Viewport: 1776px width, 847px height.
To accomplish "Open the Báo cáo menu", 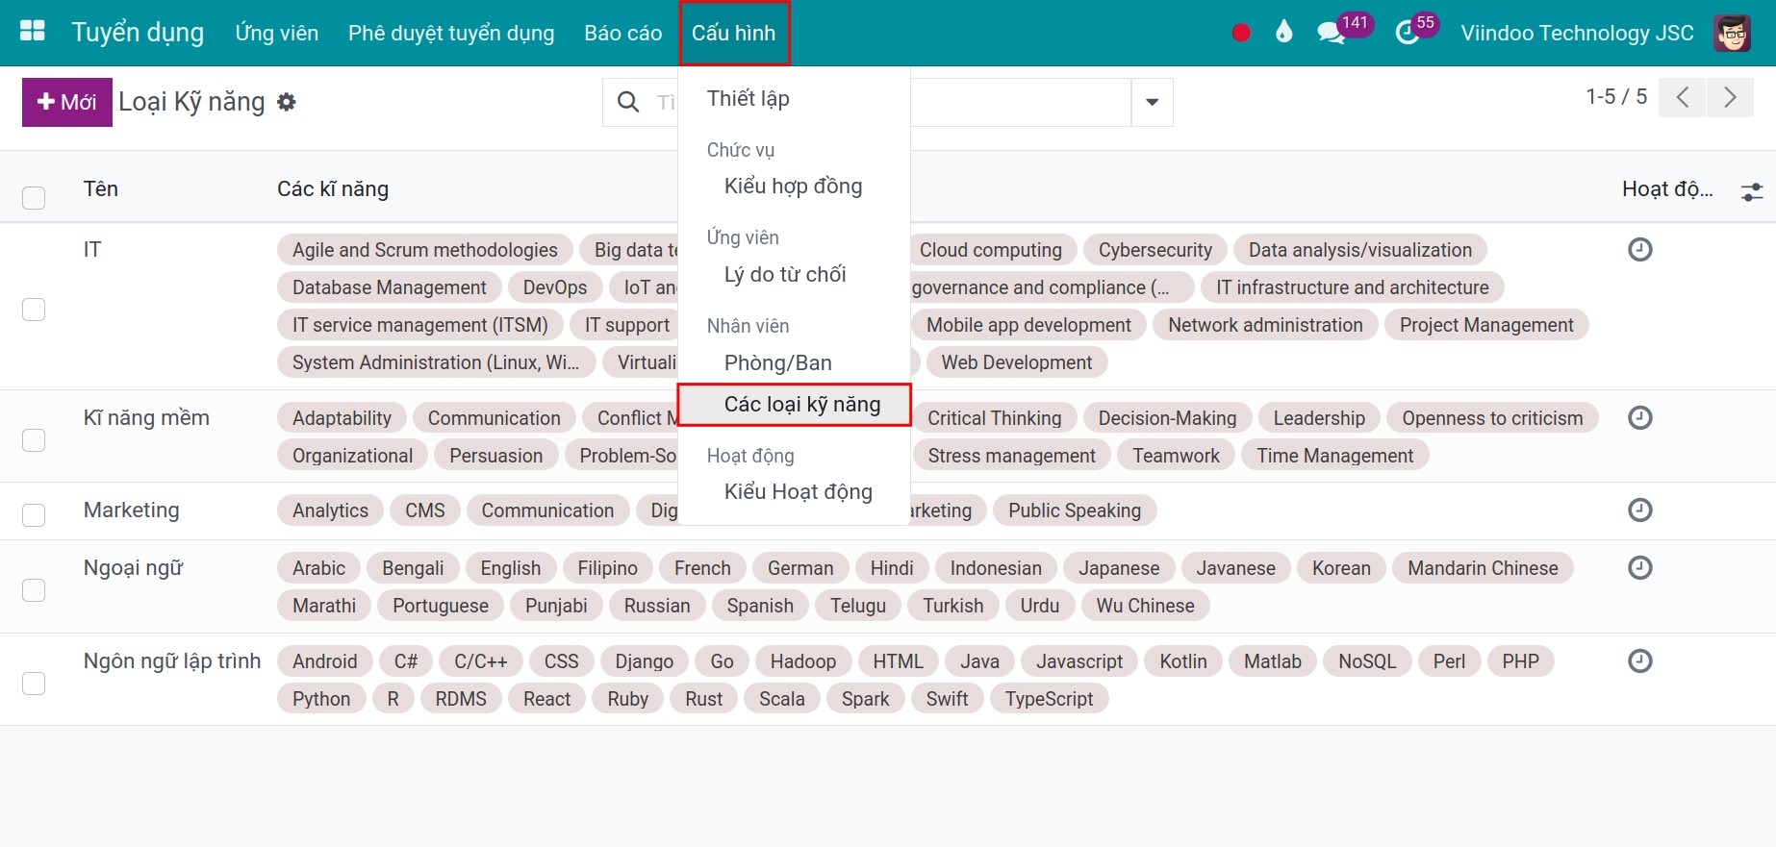I will click(622, 33).
